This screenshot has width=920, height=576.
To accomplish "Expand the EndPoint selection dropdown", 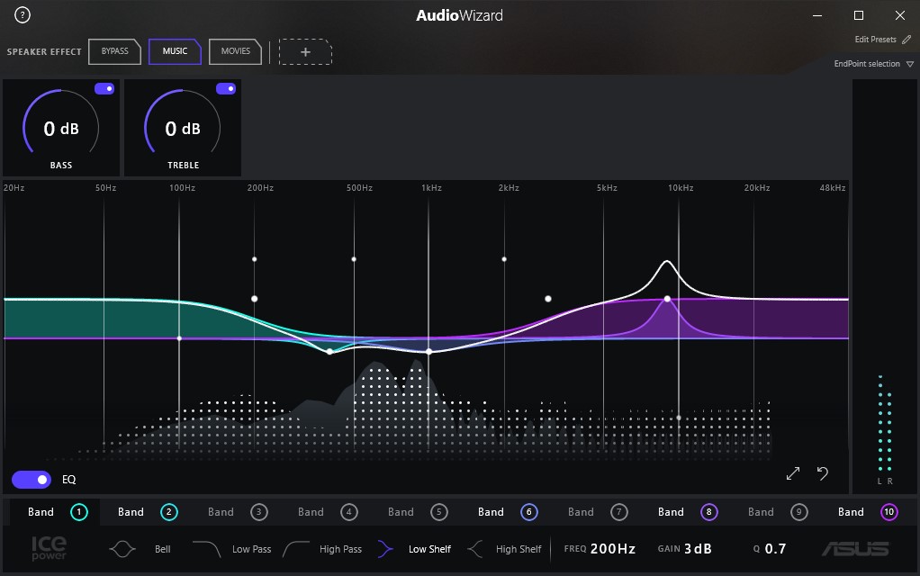I will [910, 64].
